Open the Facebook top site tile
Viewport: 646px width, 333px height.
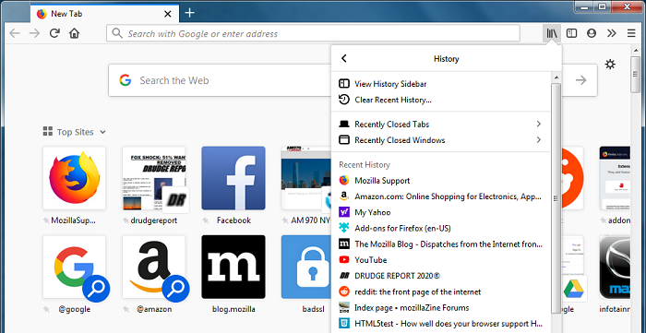click(x=233, y=178)
